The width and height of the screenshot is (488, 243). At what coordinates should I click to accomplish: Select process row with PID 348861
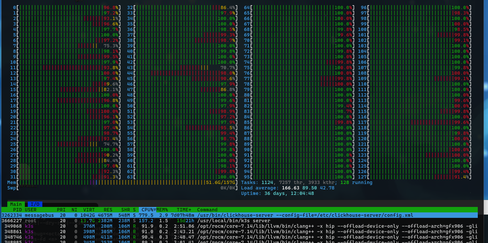point(239,232)
